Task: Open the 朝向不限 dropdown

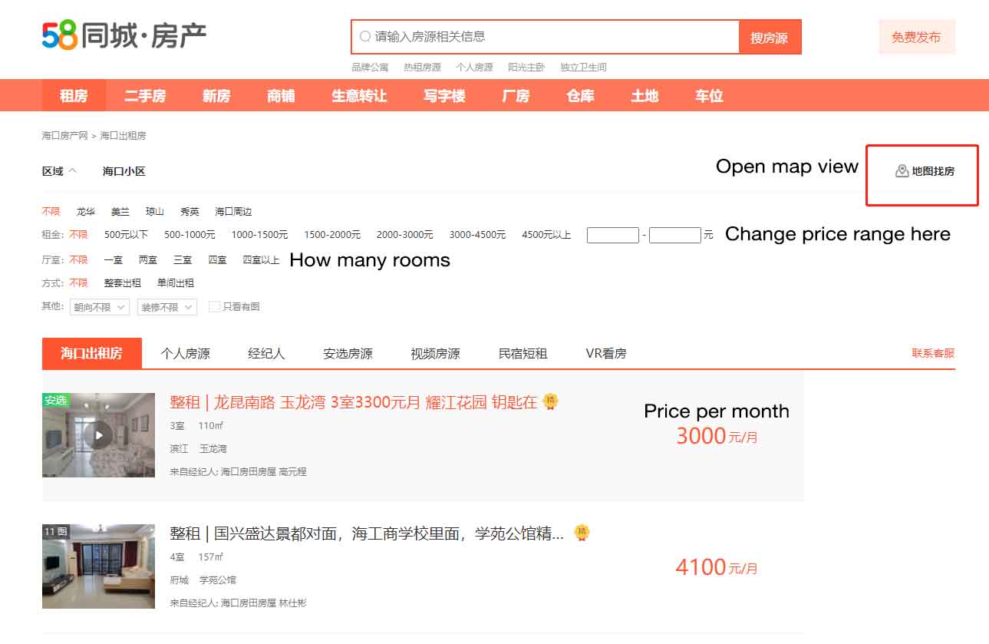Action: (99, 307)
